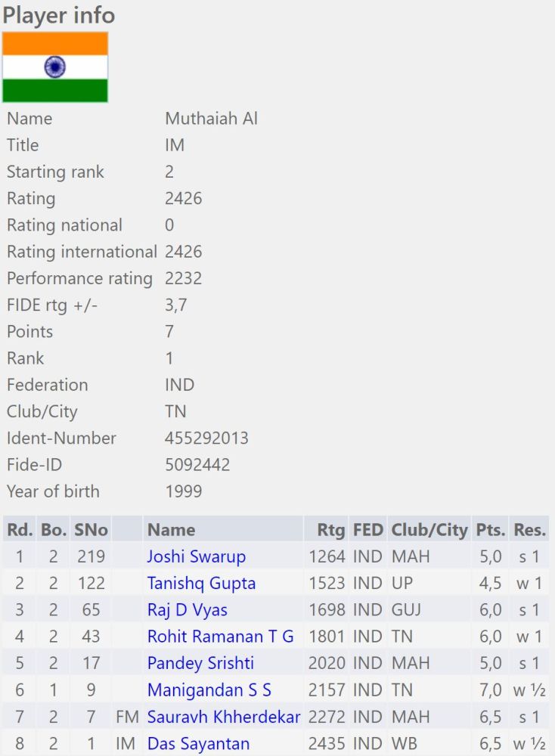
Task: Click the India flag image
Action: click(55, 67)
